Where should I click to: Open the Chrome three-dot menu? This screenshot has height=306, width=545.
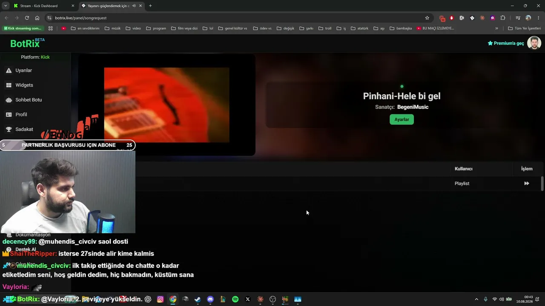click(539, 18)
